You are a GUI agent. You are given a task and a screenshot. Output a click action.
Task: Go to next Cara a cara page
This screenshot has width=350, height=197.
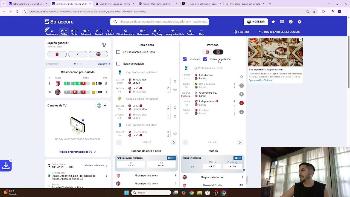(174, 142)
